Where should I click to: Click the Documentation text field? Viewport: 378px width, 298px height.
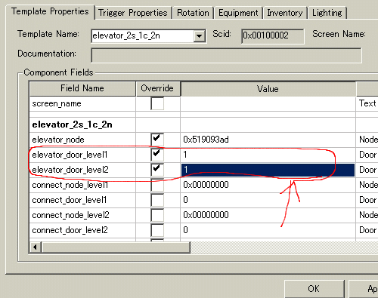click(226, 55)
